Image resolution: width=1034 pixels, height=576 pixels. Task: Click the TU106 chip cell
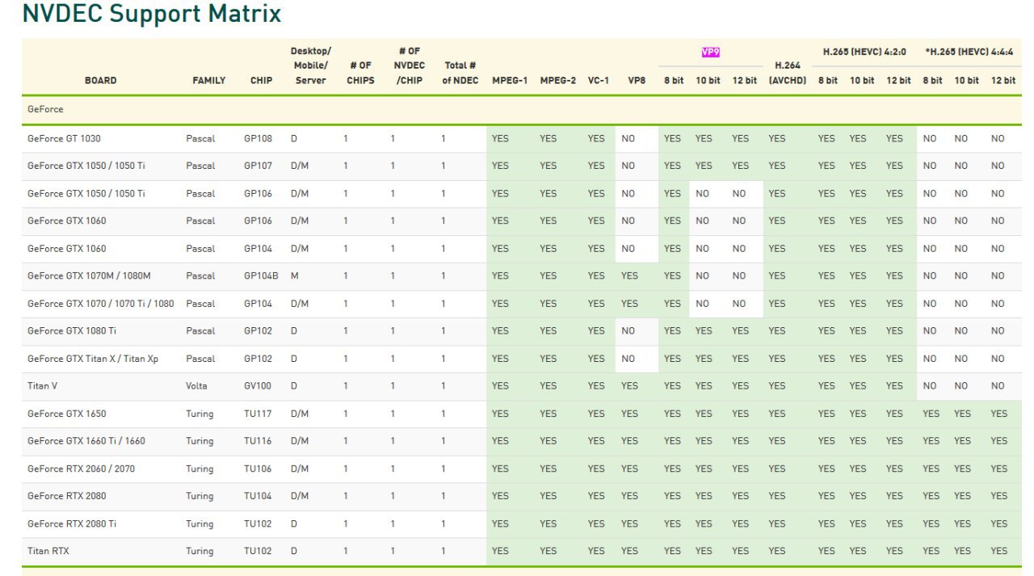[x=258, y=469]
